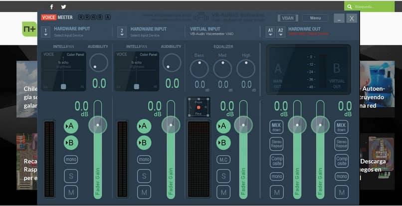This screenshot has width=402, height=206.
Task: Solo Virtual Input with S button
Action: point(223,176)
